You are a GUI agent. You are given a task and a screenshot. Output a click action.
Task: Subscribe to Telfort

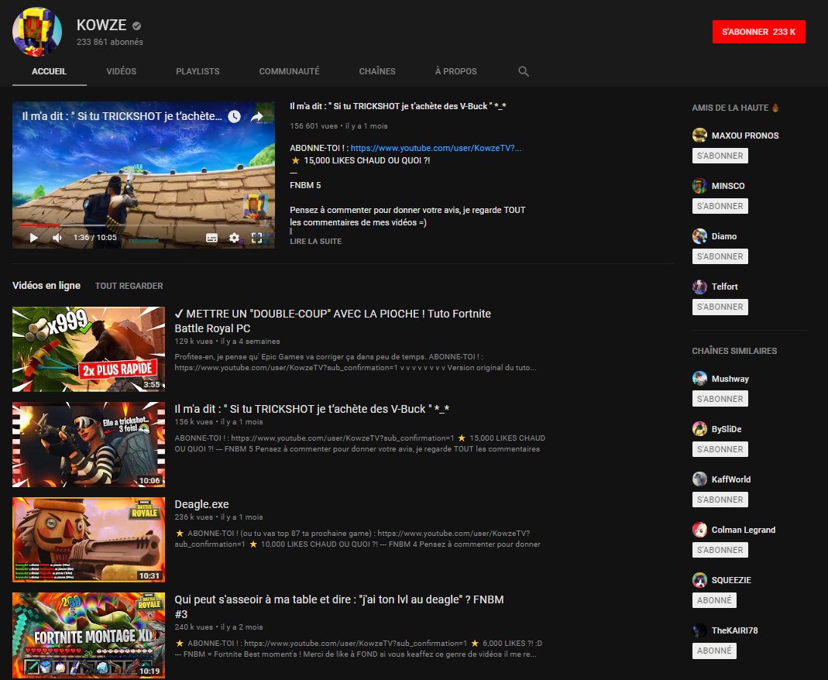[720, 307]
